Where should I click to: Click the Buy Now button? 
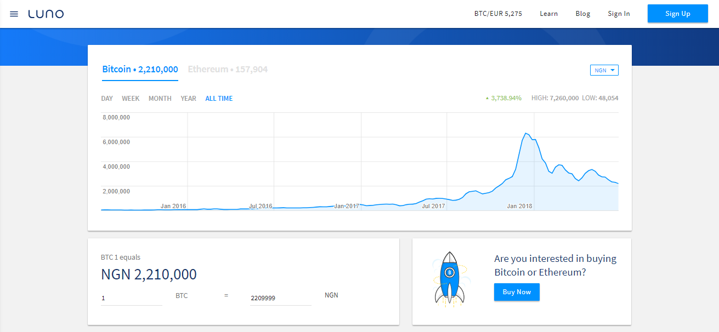click(x=517, y=292)
